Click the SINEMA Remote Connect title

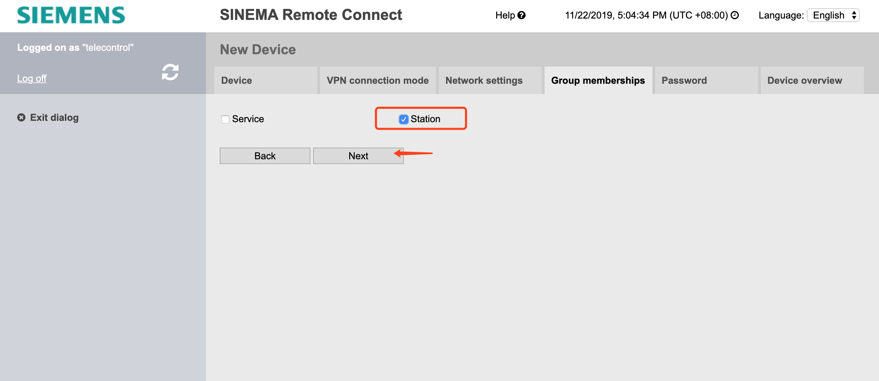tap(311, 15)
